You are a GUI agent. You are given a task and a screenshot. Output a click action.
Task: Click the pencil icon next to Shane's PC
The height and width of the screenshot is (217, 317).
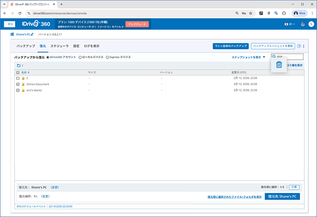coord(32,35)
